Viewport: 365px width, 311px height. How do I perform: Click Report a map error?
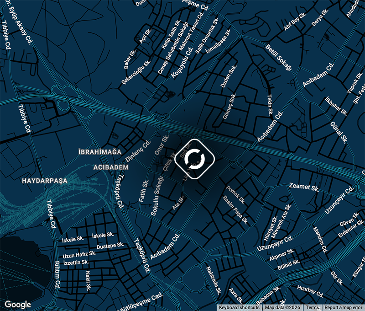click(344, 308)
